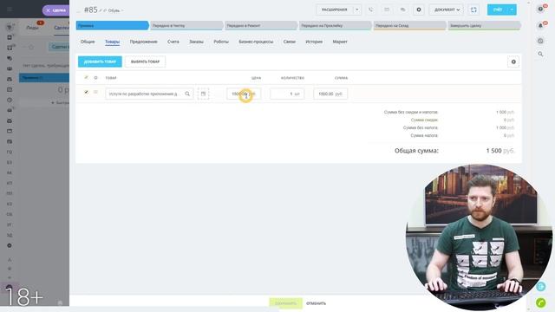Open the Роботы tab
This screenshot has height=312, width=555.
pyautogui.click(x=221, y=42)
